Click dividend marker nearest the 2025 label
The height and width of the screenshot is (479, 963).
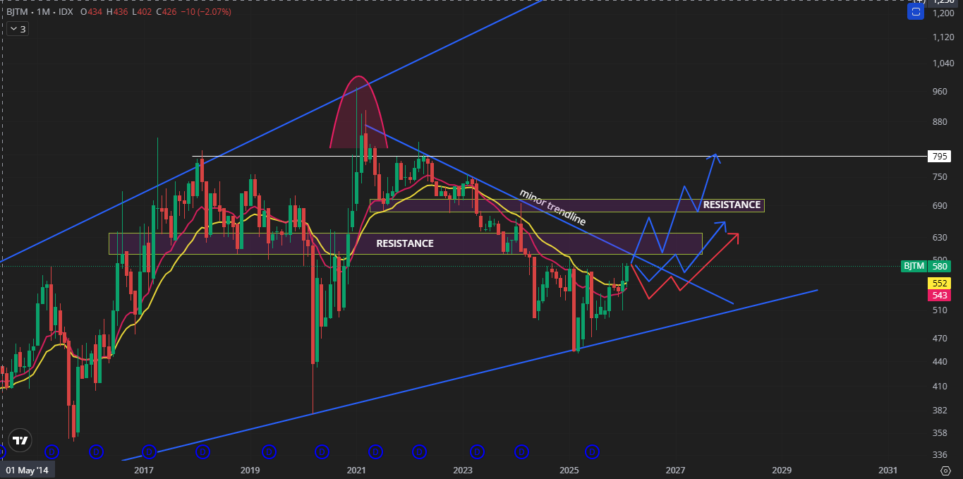tap(592, 451)
